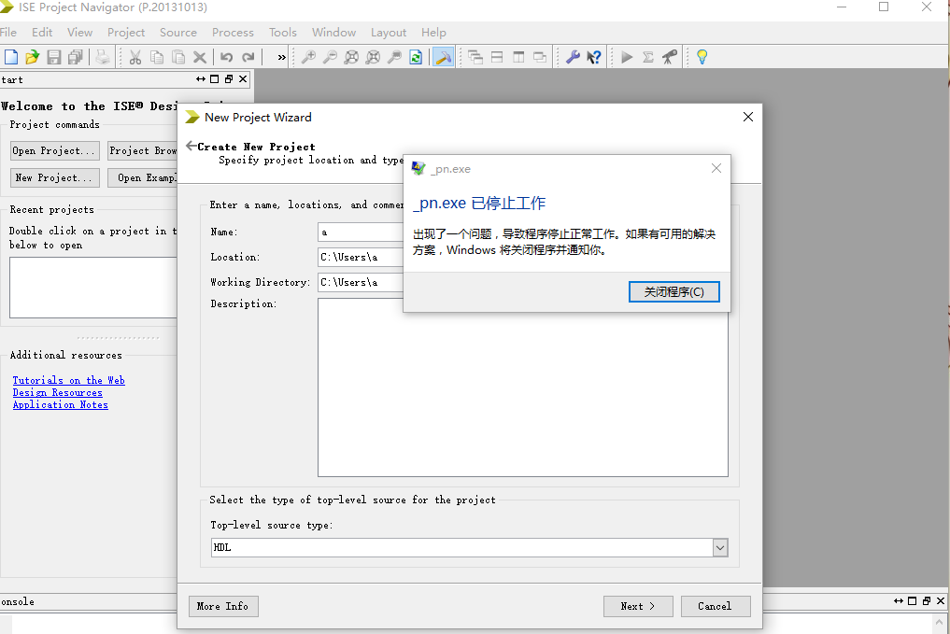Expand the toolbar overflow chevron

(282, 58)
